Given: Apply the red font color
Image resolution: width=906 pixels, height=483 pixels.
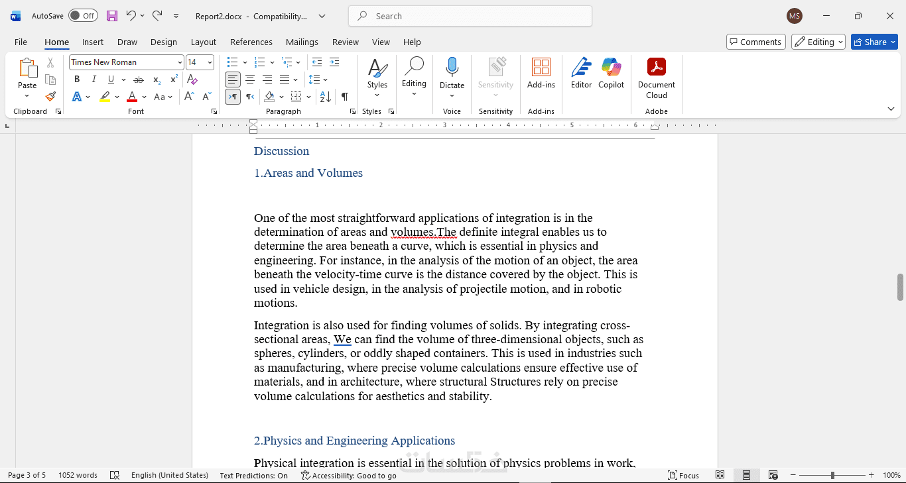Looking at the screenshot, I should point(132,97).
